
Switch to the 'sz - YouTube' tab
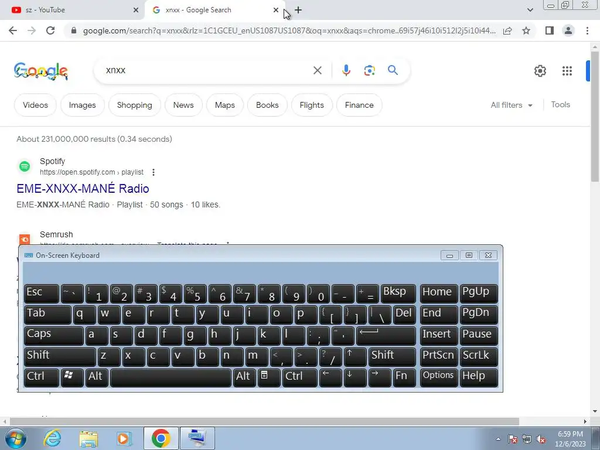click(73, 10)
